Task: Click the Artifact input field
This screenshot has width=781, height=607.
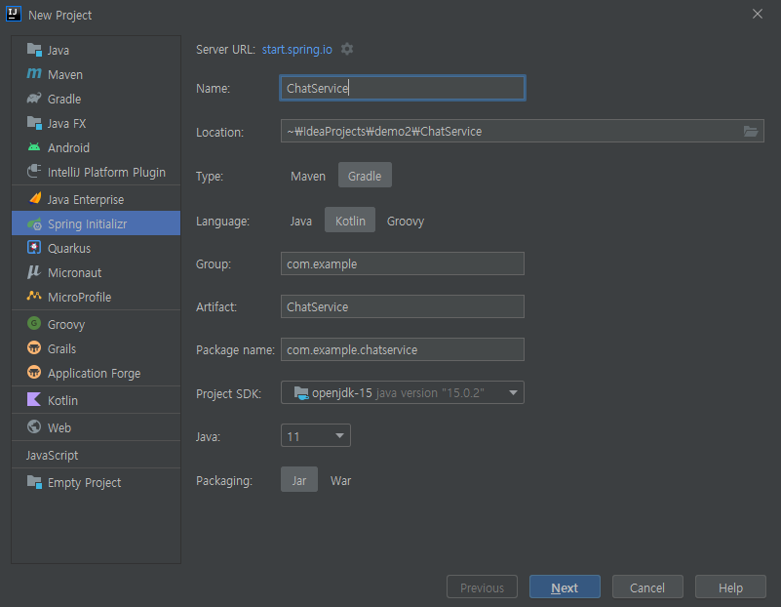Action: (x=403, y=306)
